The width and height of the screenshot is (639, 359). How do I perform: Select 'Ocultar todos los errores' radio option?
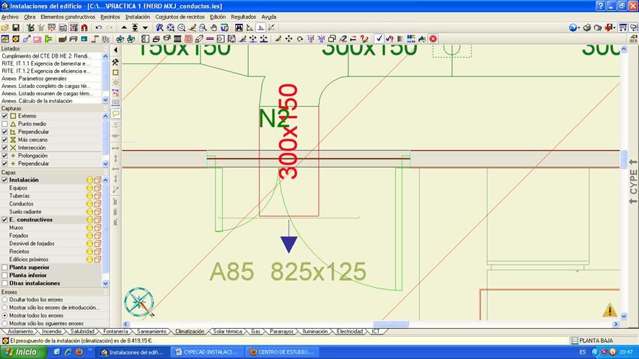pyautogui.click(x=5, y=299)
